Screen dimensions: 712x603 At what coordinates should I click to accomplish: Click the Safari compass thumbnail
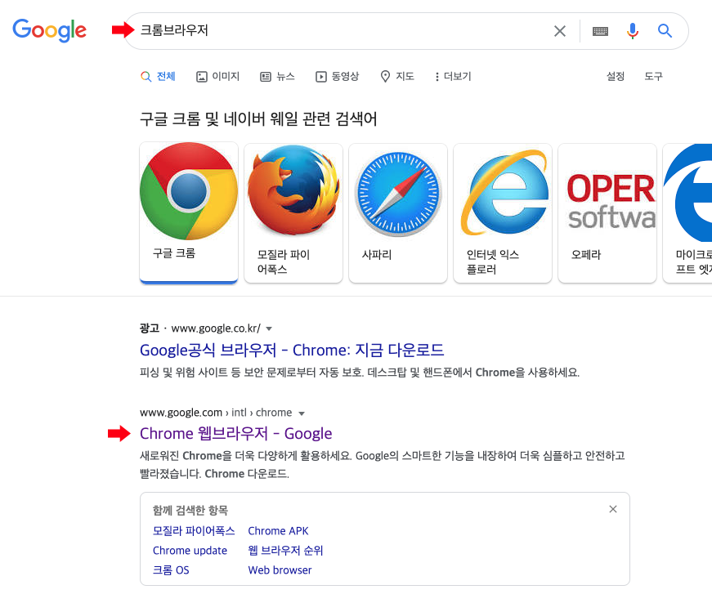(398, 194)
